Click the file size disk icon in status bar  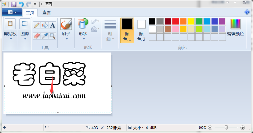130,127
